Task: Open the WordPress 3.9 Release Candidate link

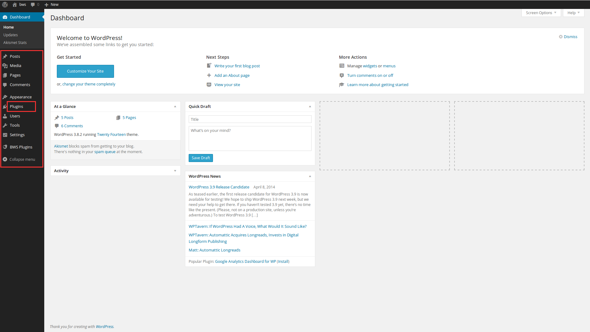Action: click(x=219, y=187)
